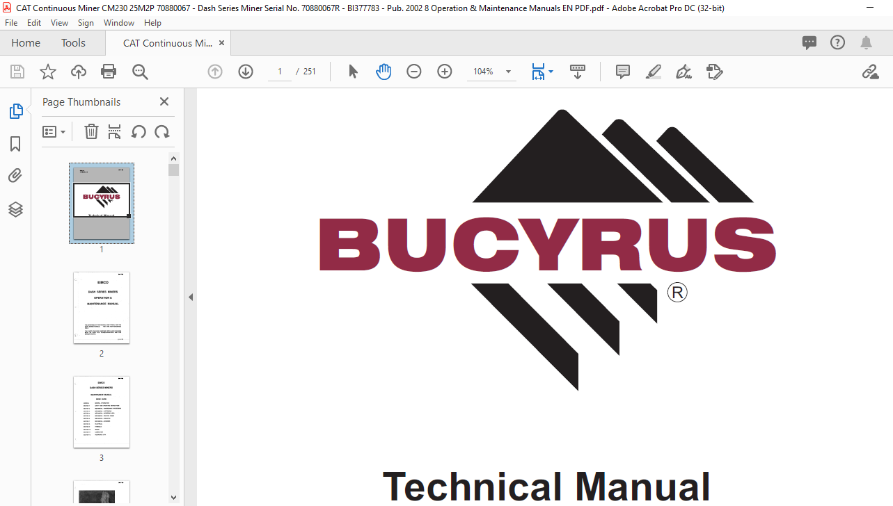
Task: Open the fit page options dropdown arrow
Action: [x=551, y=72]
